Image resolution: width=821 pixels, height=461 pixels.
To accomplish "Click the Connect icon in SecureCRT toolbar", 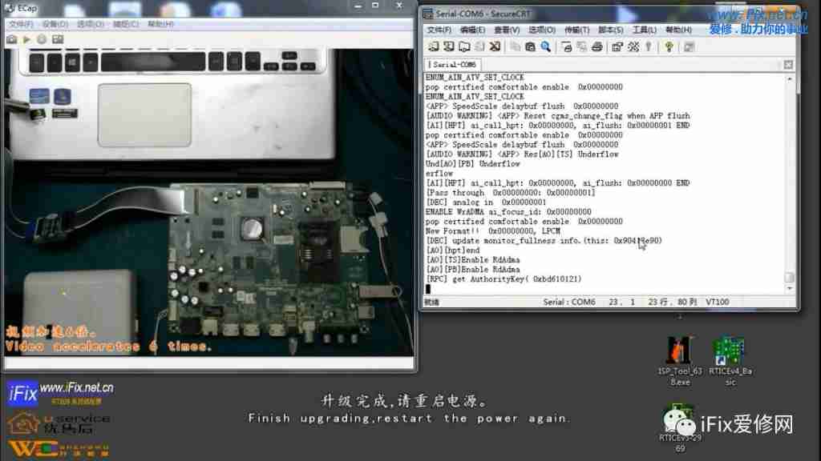I will [434, 47].
